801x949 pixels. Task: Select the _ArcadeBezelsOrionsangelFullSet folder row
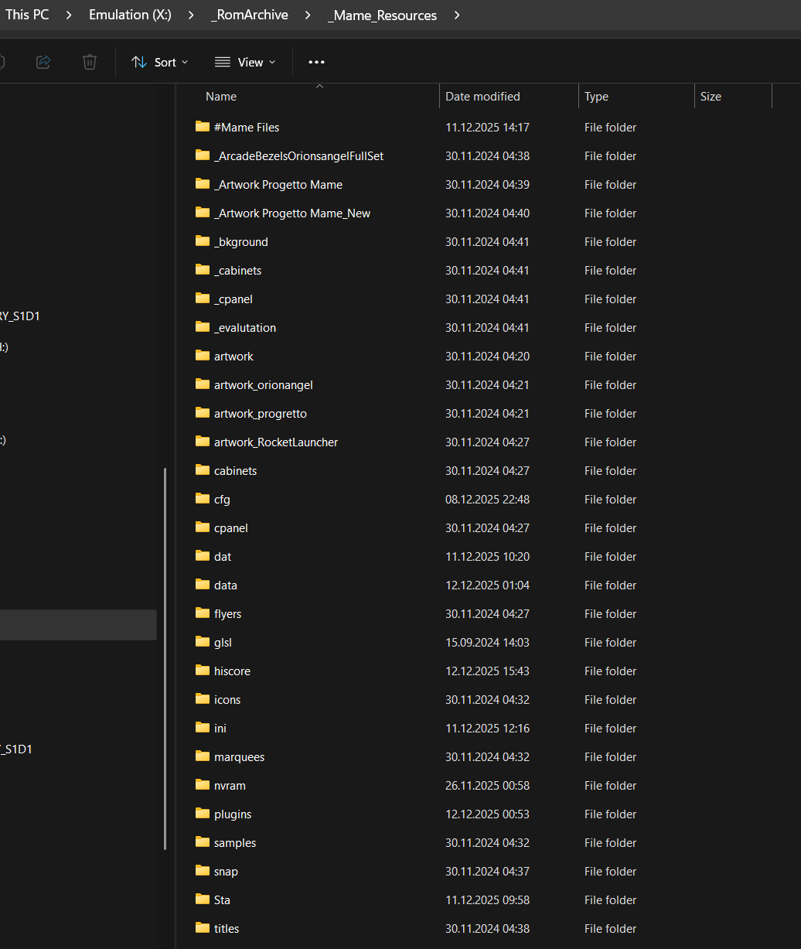(x=298, y=156)
